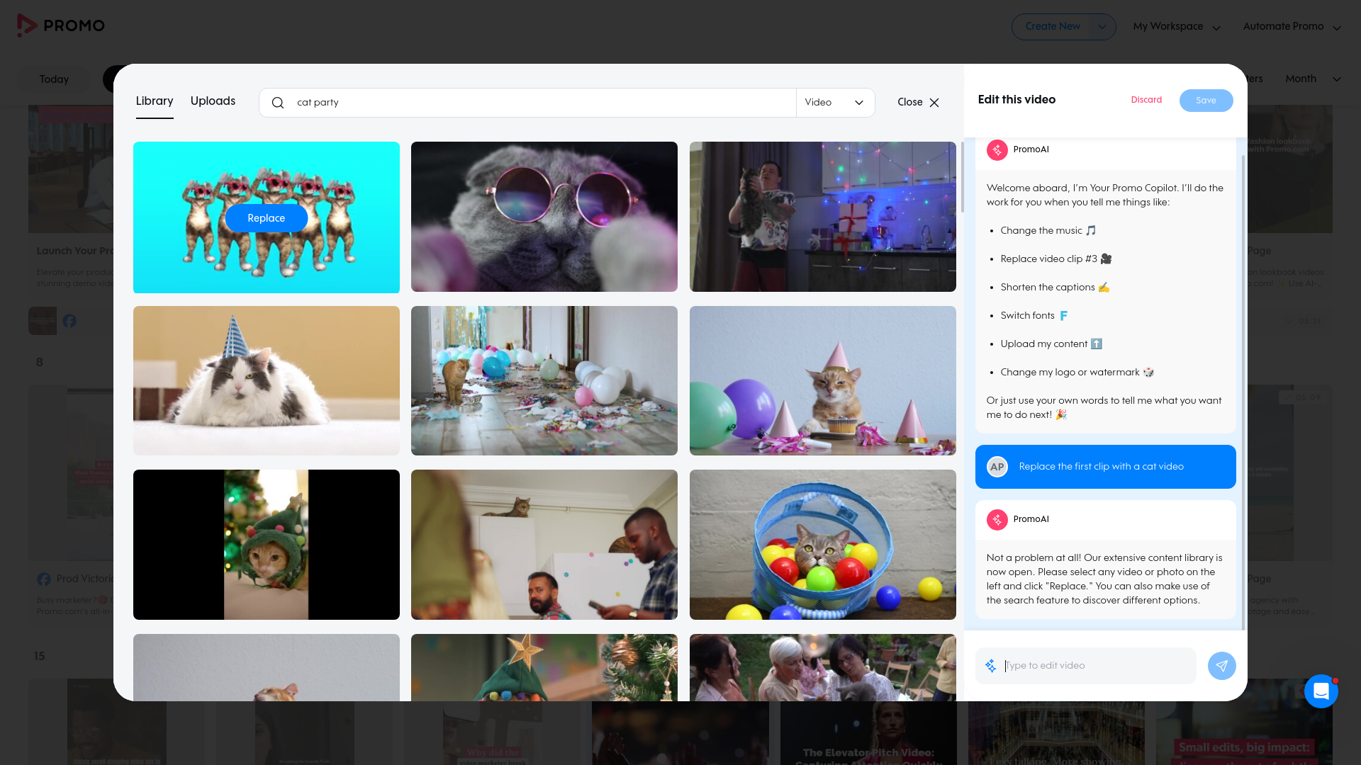Click the Replace button on dancing cats clip
Screen dimensions: 1361x765
point(267,218)
